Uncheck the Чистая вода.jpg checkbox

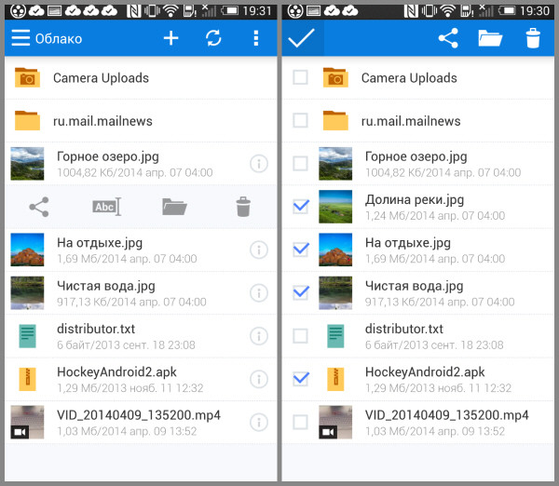(301, 292)
